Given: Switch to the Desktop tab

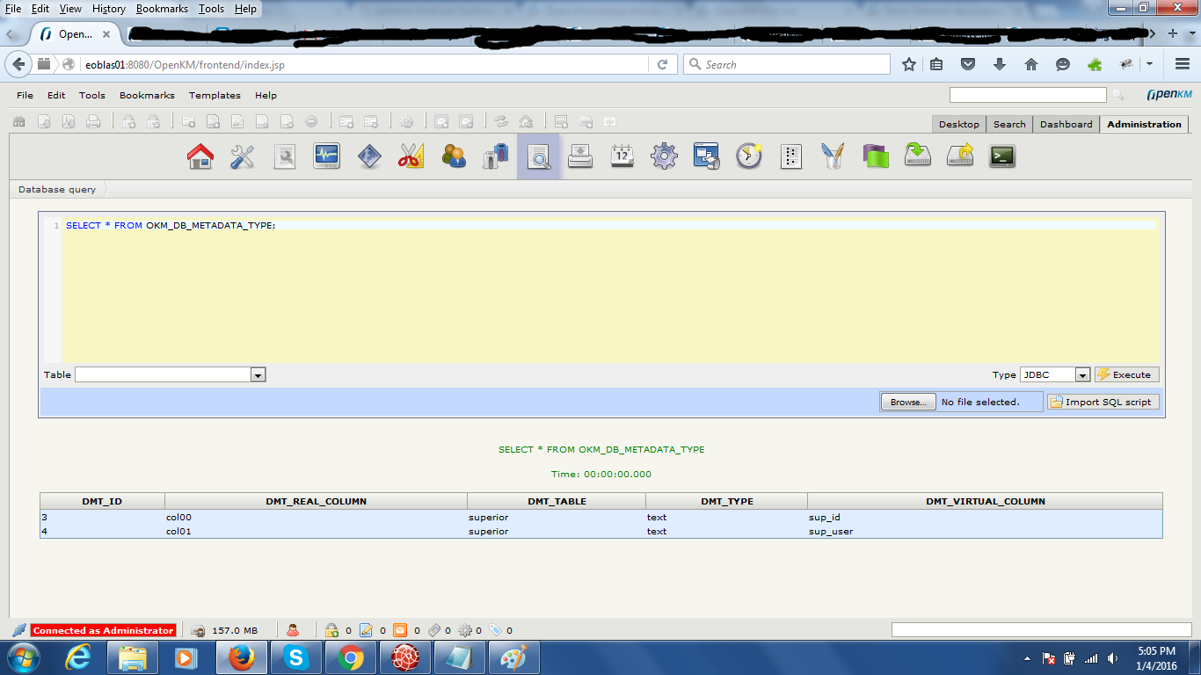Looking at the screenshot, I should click(958, 124).
